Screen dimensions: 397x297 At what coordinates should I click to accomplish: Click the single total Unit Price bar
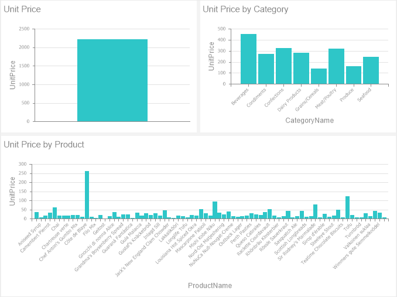112,80
